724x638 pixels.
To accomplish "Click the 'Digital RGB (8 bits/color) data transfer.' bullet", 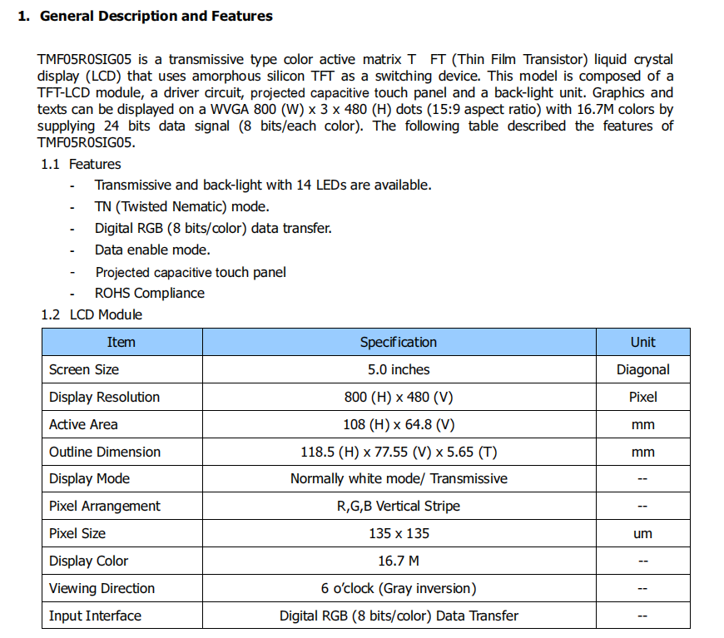I will [213, 229].
